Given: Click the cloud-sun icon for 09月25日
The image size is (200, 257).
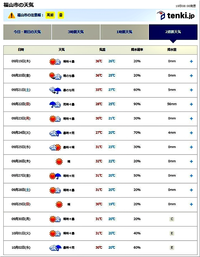Looking at the screenshot, I should (x=55, y=147).
